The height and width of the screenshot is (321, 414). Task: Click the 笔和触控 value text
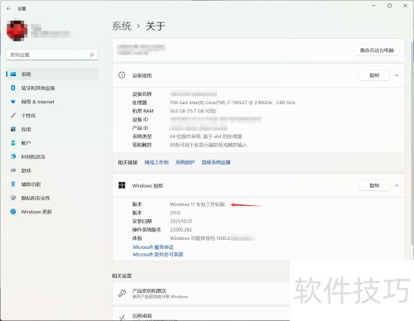pos(208,145)
